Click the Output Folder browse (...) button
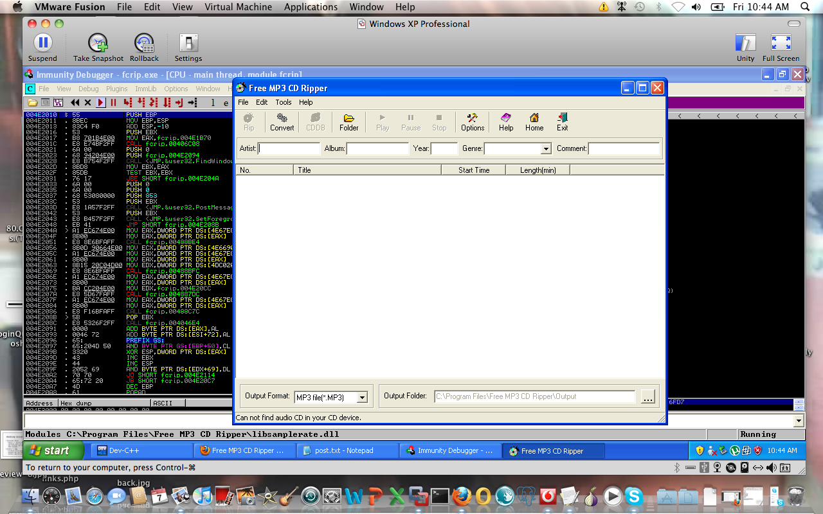Image resolution: width=823 pixels, height=514 pixels. [647, 396]
